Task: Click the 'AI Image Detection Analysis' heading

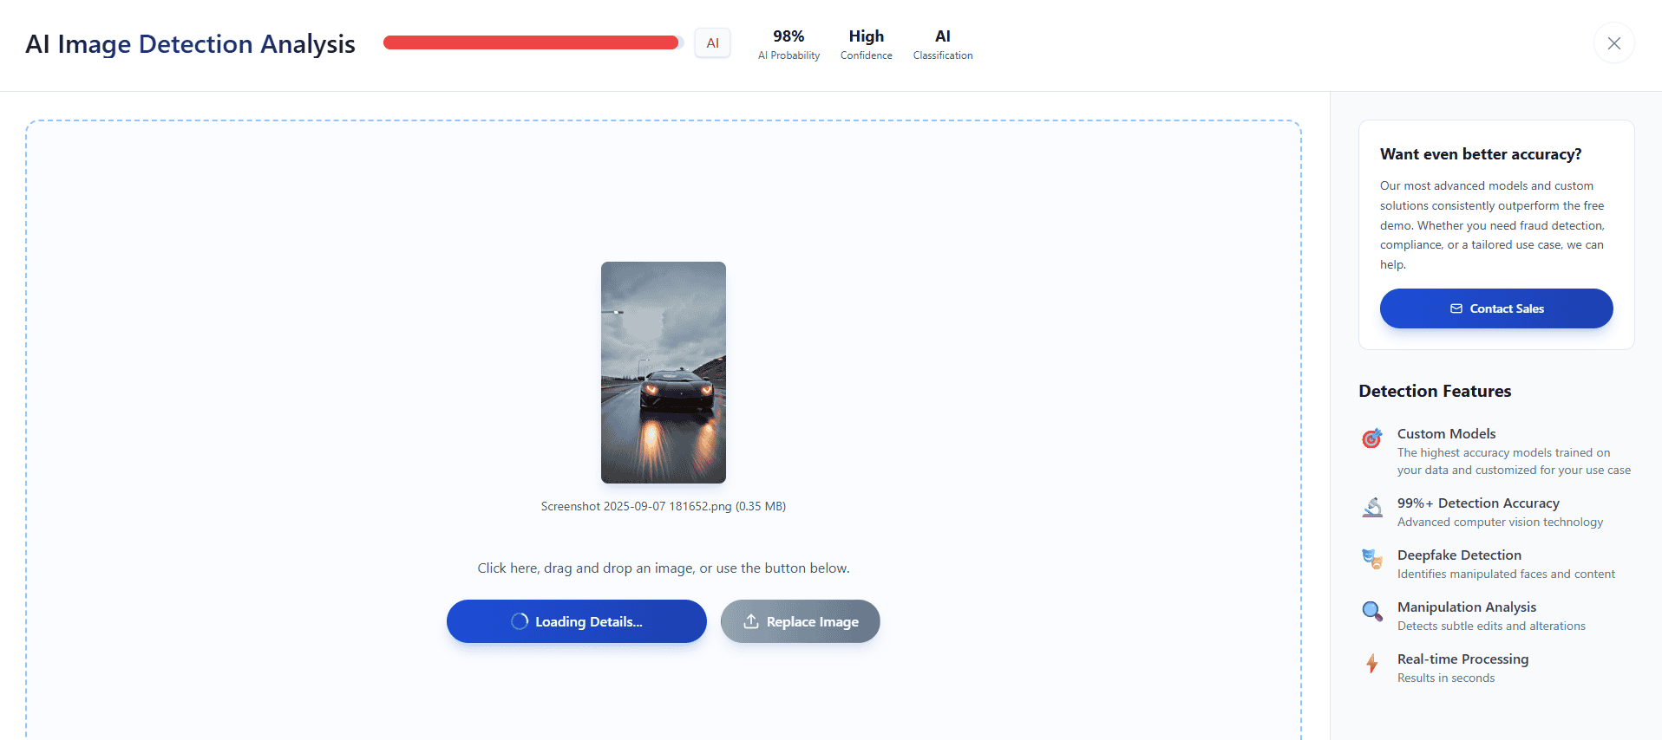Action: point(190,44)
